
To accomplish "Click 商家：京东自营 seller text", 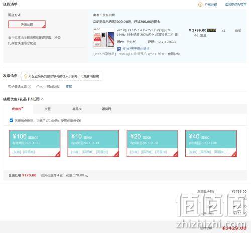I will point(104,15).
